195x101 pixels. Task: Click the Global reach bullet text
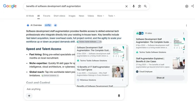[52, 74]
